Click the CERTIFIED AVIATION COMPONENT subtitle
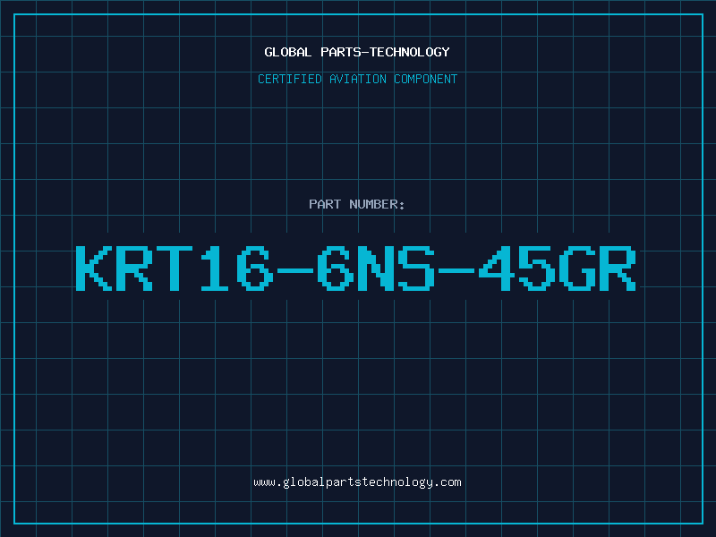The width and height of the screenshot is (716, 537). 357,79
